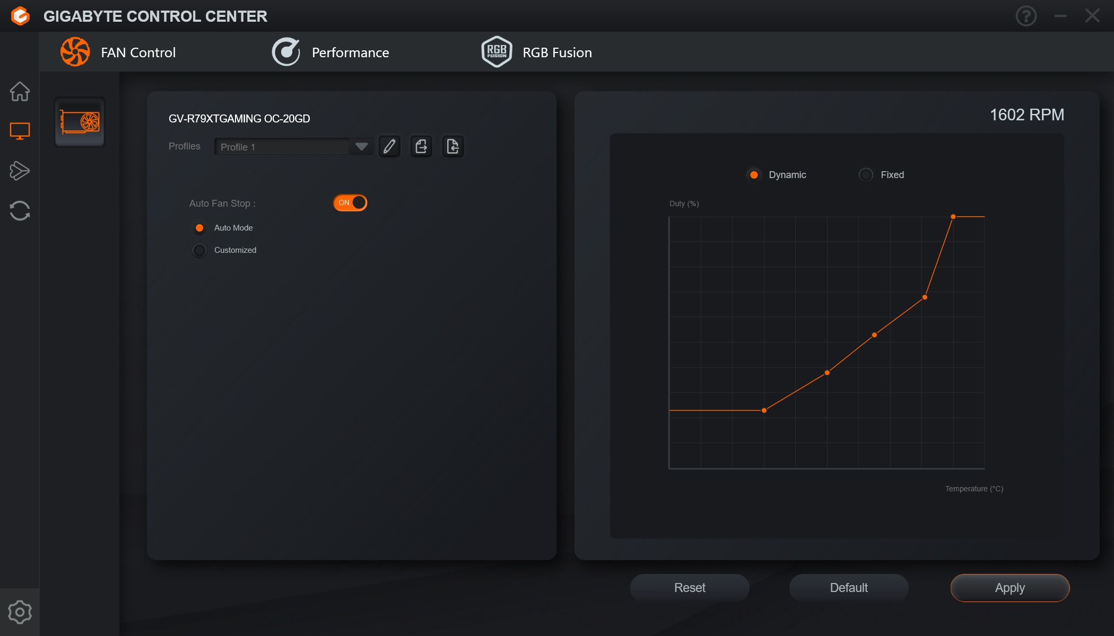Screen dimensions: 1114x636
Task: Expand the Profile 1 dropdown arrow
Action: (361, 147)
